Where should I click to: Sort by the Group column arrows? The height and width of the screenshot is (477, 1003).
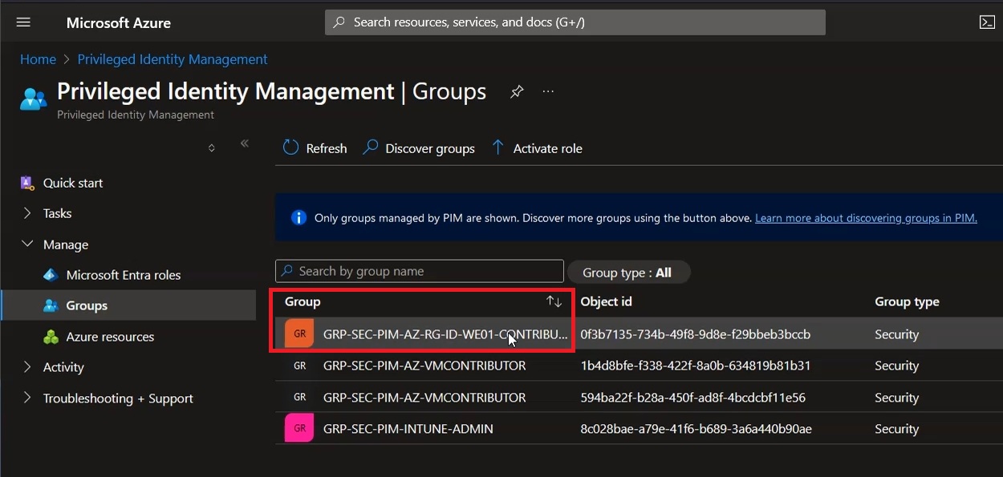[554, 301]
